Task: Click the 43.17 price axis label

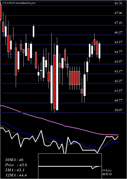Action: tap(119, 71)
